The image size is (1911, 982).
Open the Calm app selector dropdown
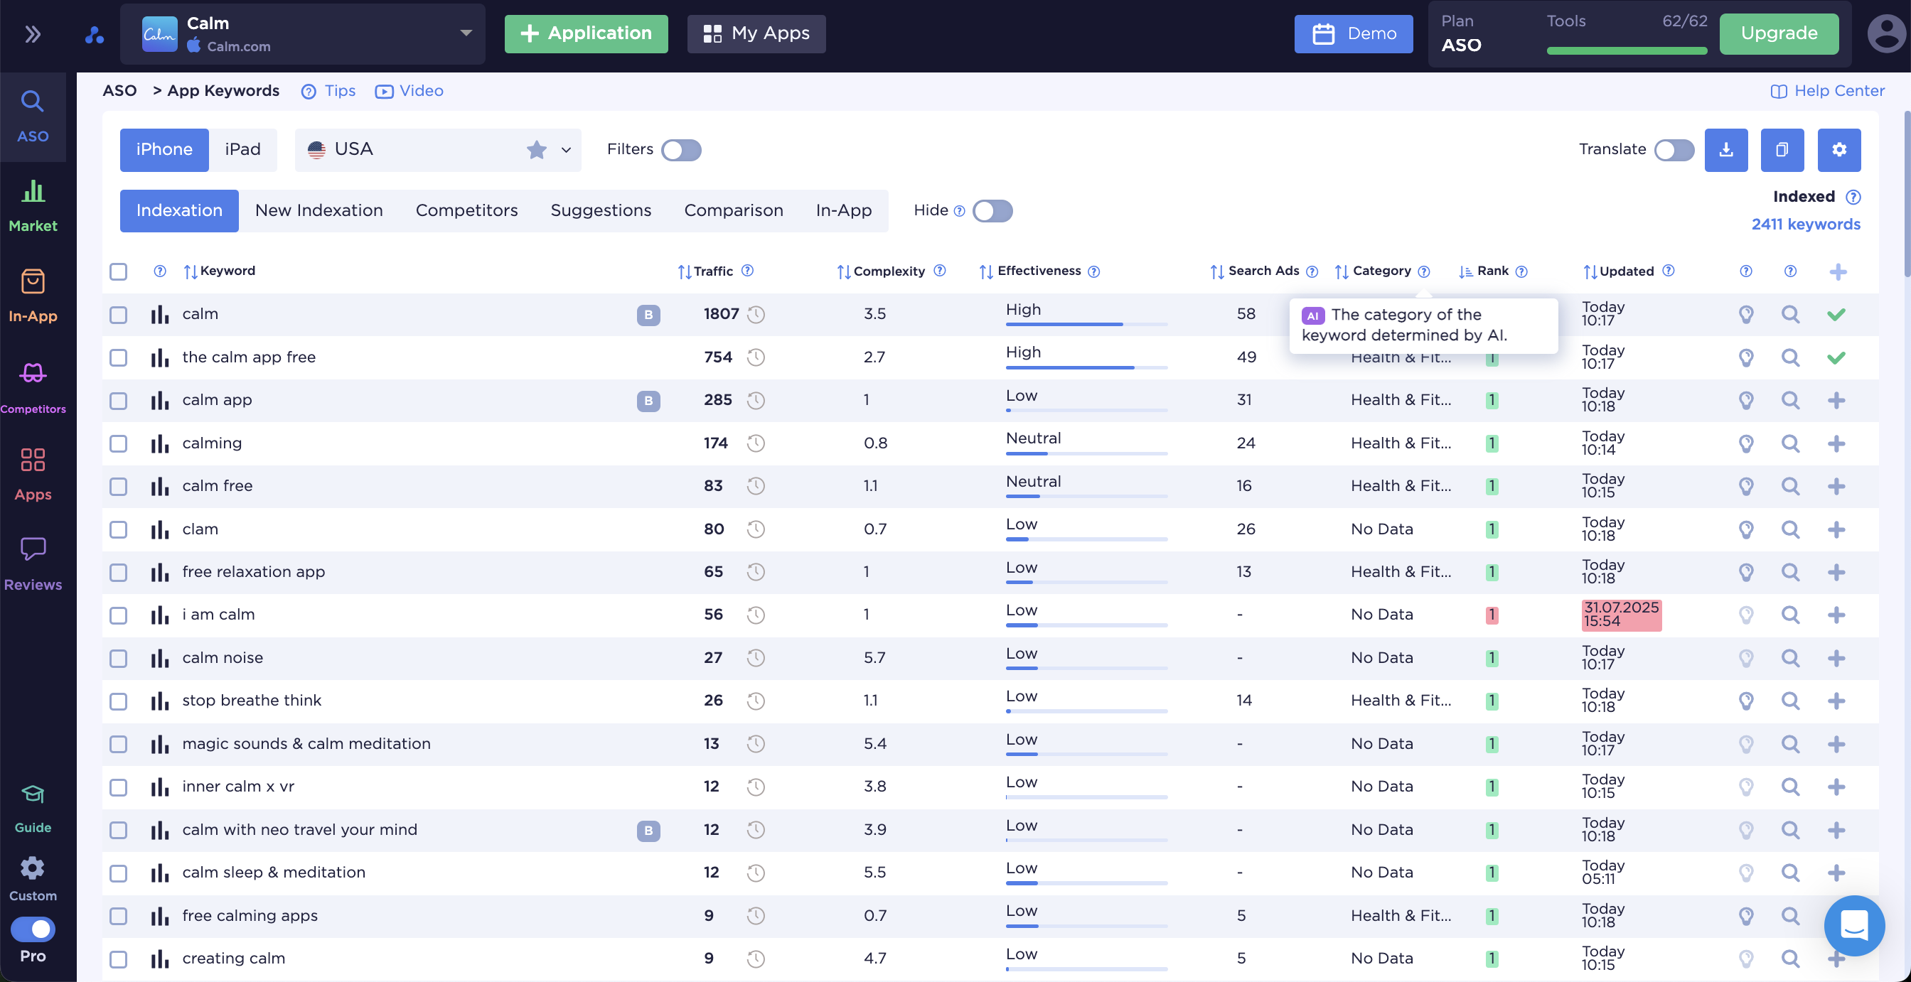tap(302, 33)
